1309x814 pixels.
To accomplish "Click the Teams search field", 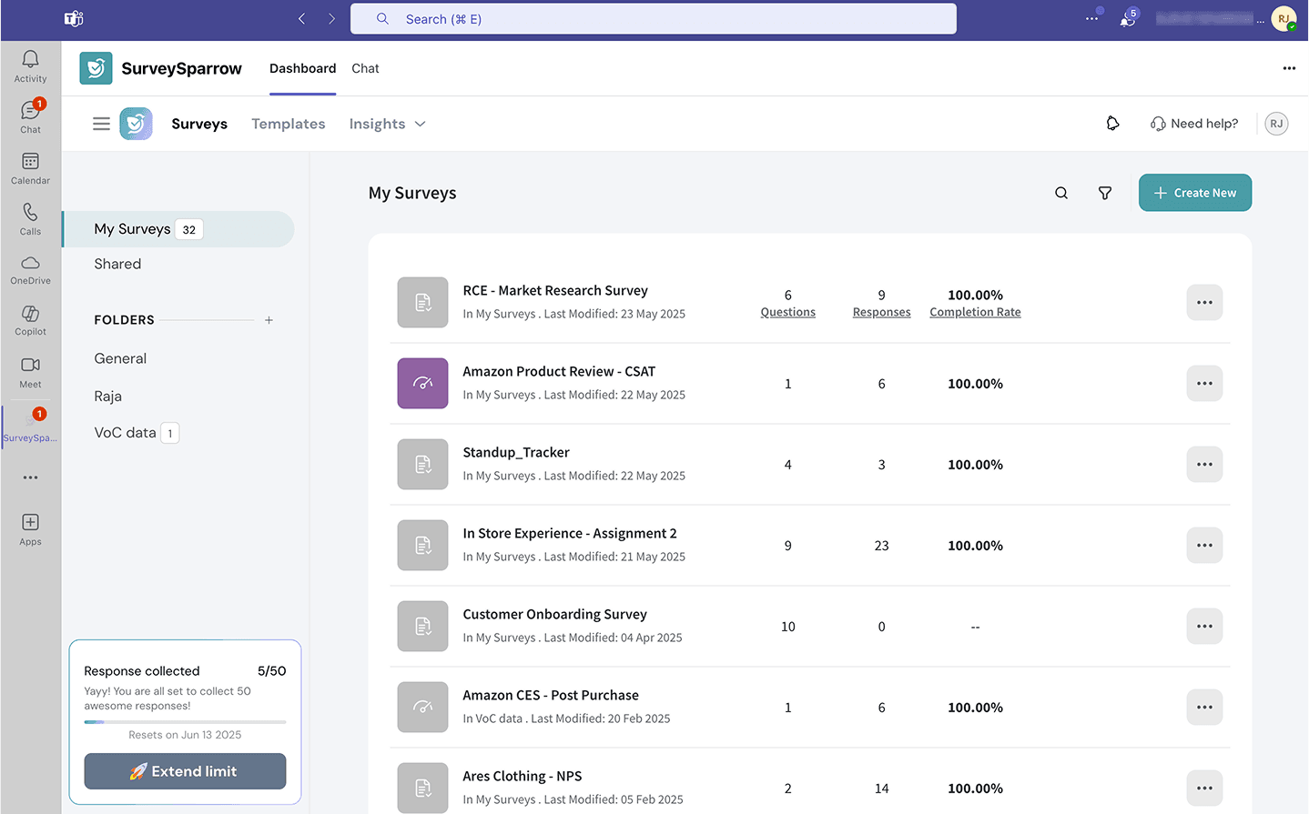I will [x=653, y=19].
